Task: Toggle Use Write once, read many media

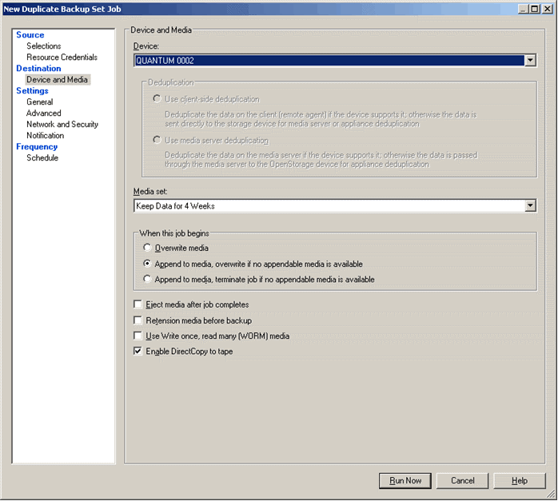Action: pos(138,336)
